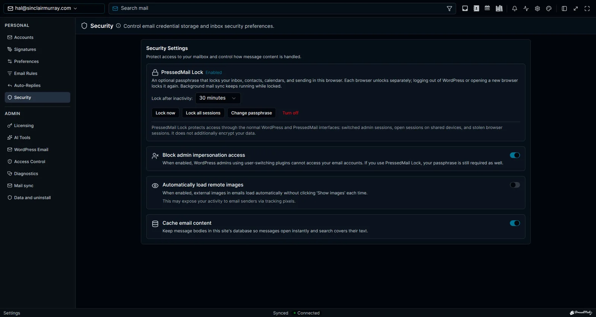Select Email Rules in sidebar

pyautogui.click(x=37, y=73)
